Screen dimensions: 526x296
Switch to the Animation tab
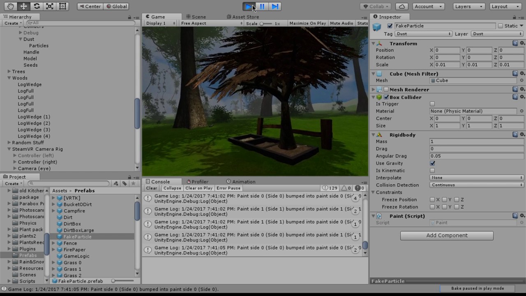(241, 182)
